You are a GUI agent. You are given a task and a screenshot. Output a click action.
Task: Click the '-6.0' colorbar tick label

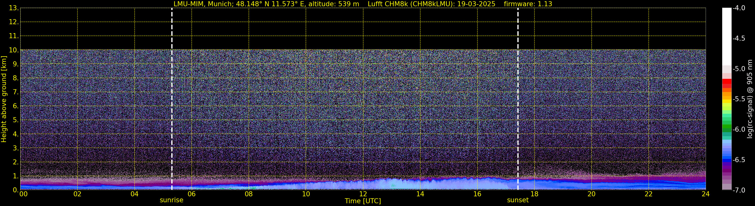(739, 129)
